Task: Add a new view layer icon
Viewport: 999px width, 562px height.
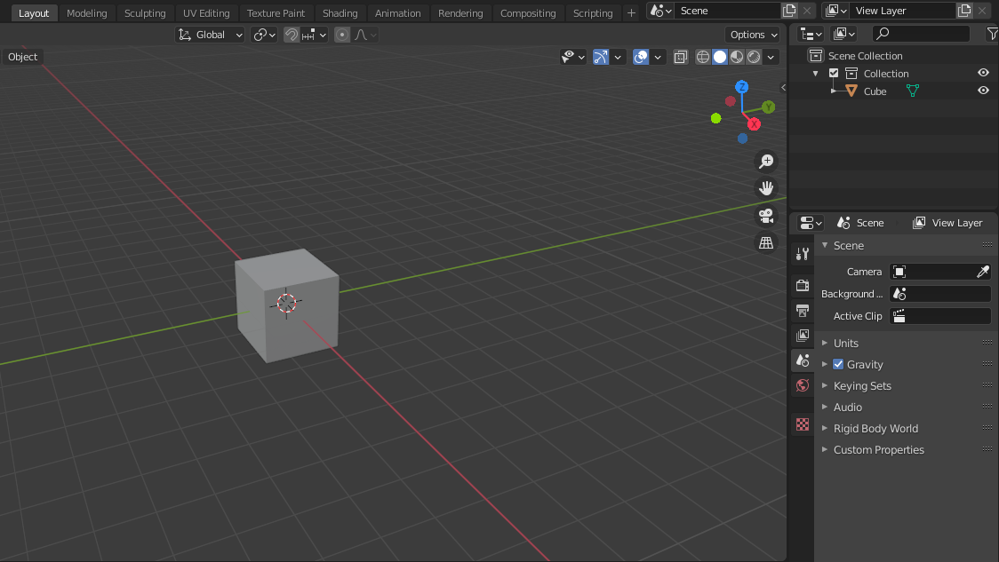Action: pos(964,11)
